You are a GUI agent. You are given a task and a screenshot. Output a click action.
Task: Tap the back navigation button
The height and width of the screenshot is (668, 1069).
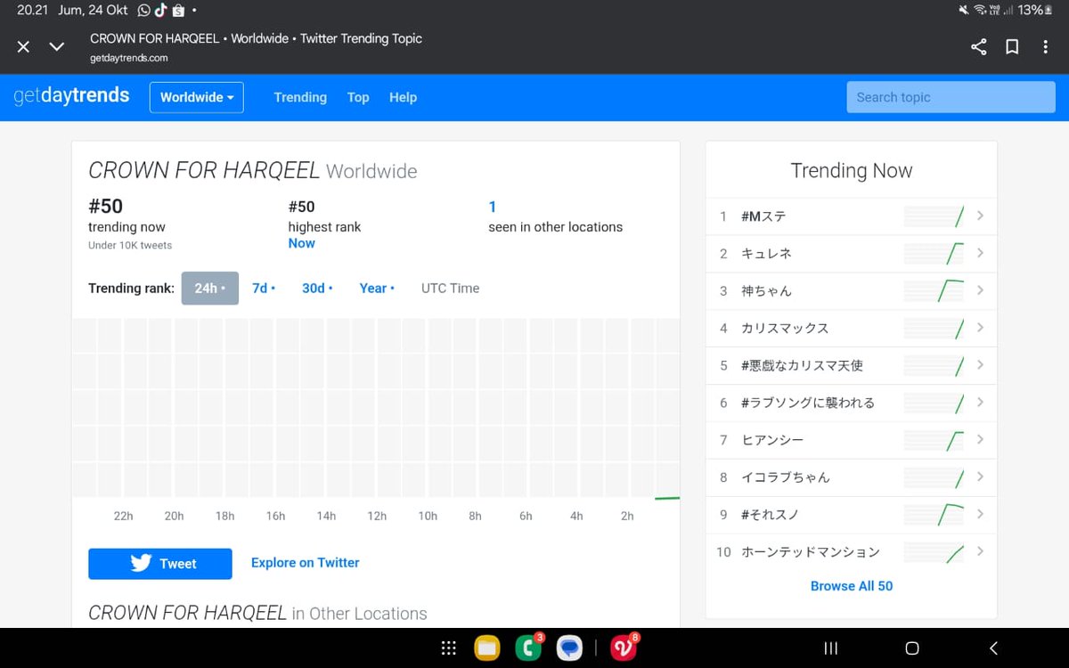point(993,648)
